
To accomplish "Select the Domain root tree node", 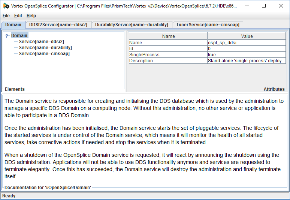I will tap(19, 36).
